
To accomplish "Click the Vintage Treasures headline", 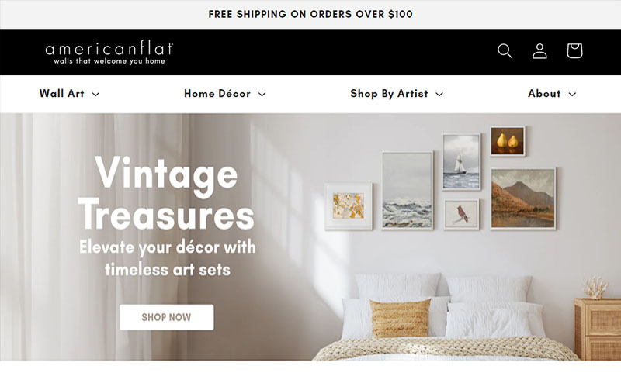I will click(x=166, y=193).
